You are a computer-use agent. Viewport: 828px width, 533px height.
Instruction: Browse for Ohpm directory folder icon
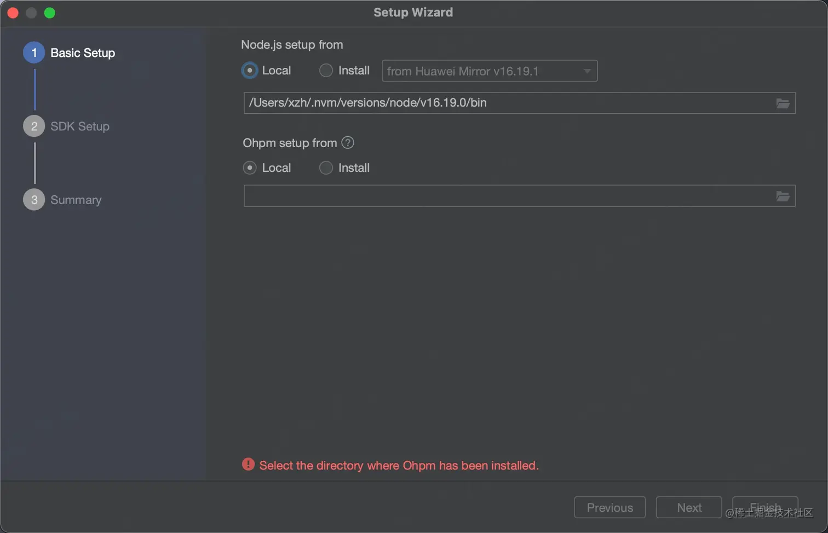tap(783, 196)
